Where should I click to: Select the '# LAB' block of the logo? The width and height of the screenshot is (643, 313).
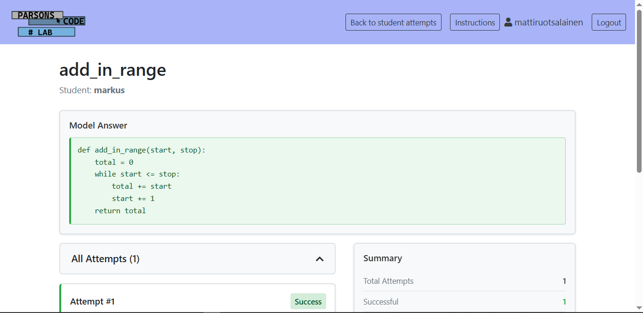coord(46,32)
